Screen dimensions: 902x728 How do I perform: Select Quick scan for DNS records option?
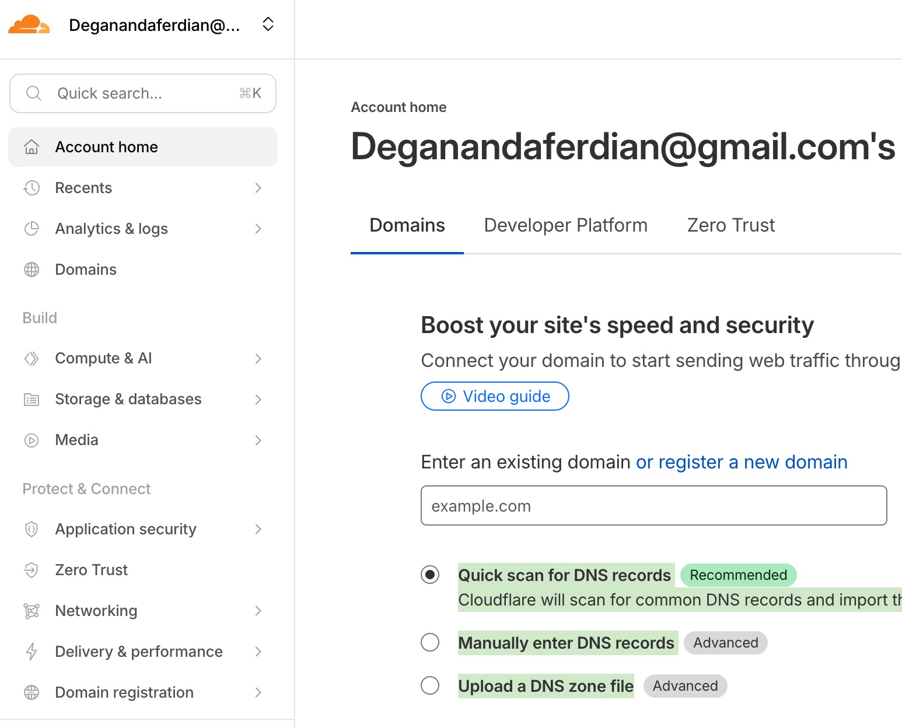click(x=430, y=575)
